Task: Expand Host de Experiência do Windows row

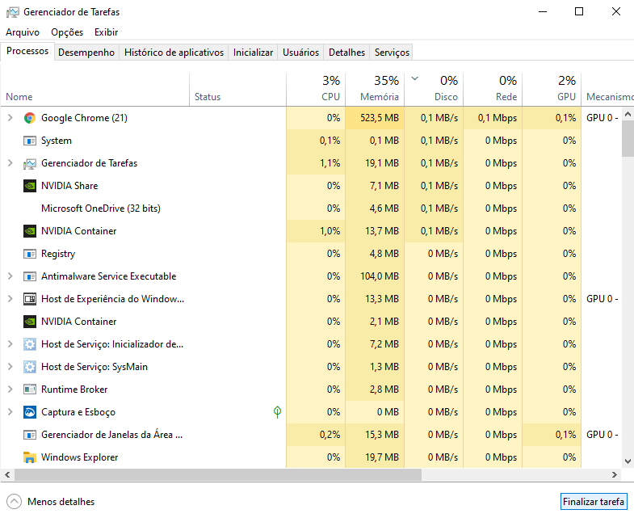Action: (x=10, y=299)
